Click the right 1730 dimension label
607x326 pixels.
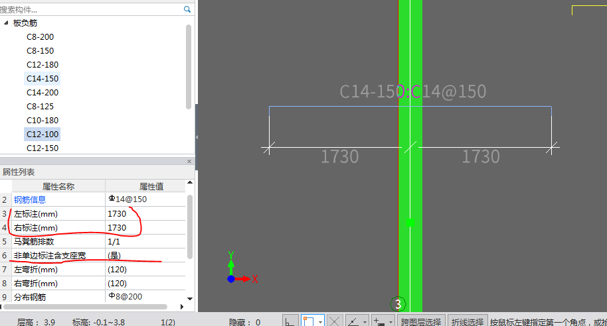[x=481, y=157]
